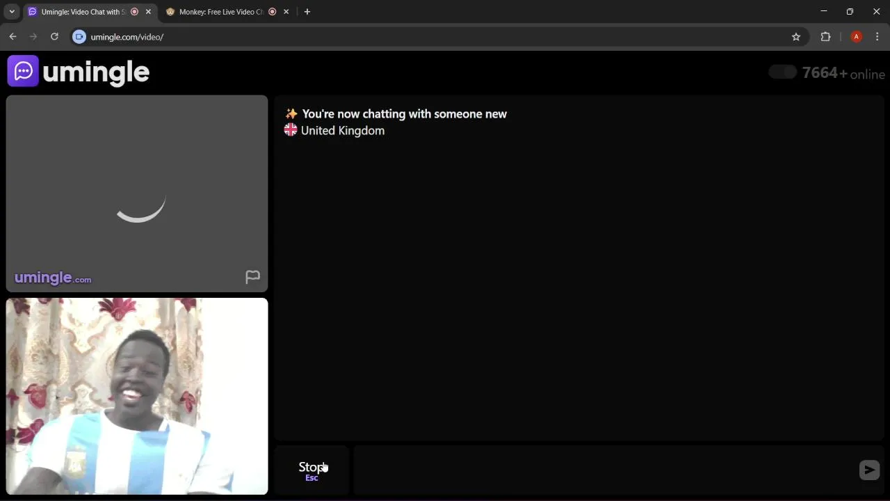Send the chat message with arrow icon
890x501 pixels.
tap(869, 470)
